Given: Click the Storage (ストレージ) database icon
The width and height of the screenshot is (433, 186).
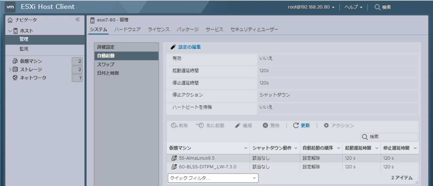Looking at the screenshot, I should tap(15, 69).
